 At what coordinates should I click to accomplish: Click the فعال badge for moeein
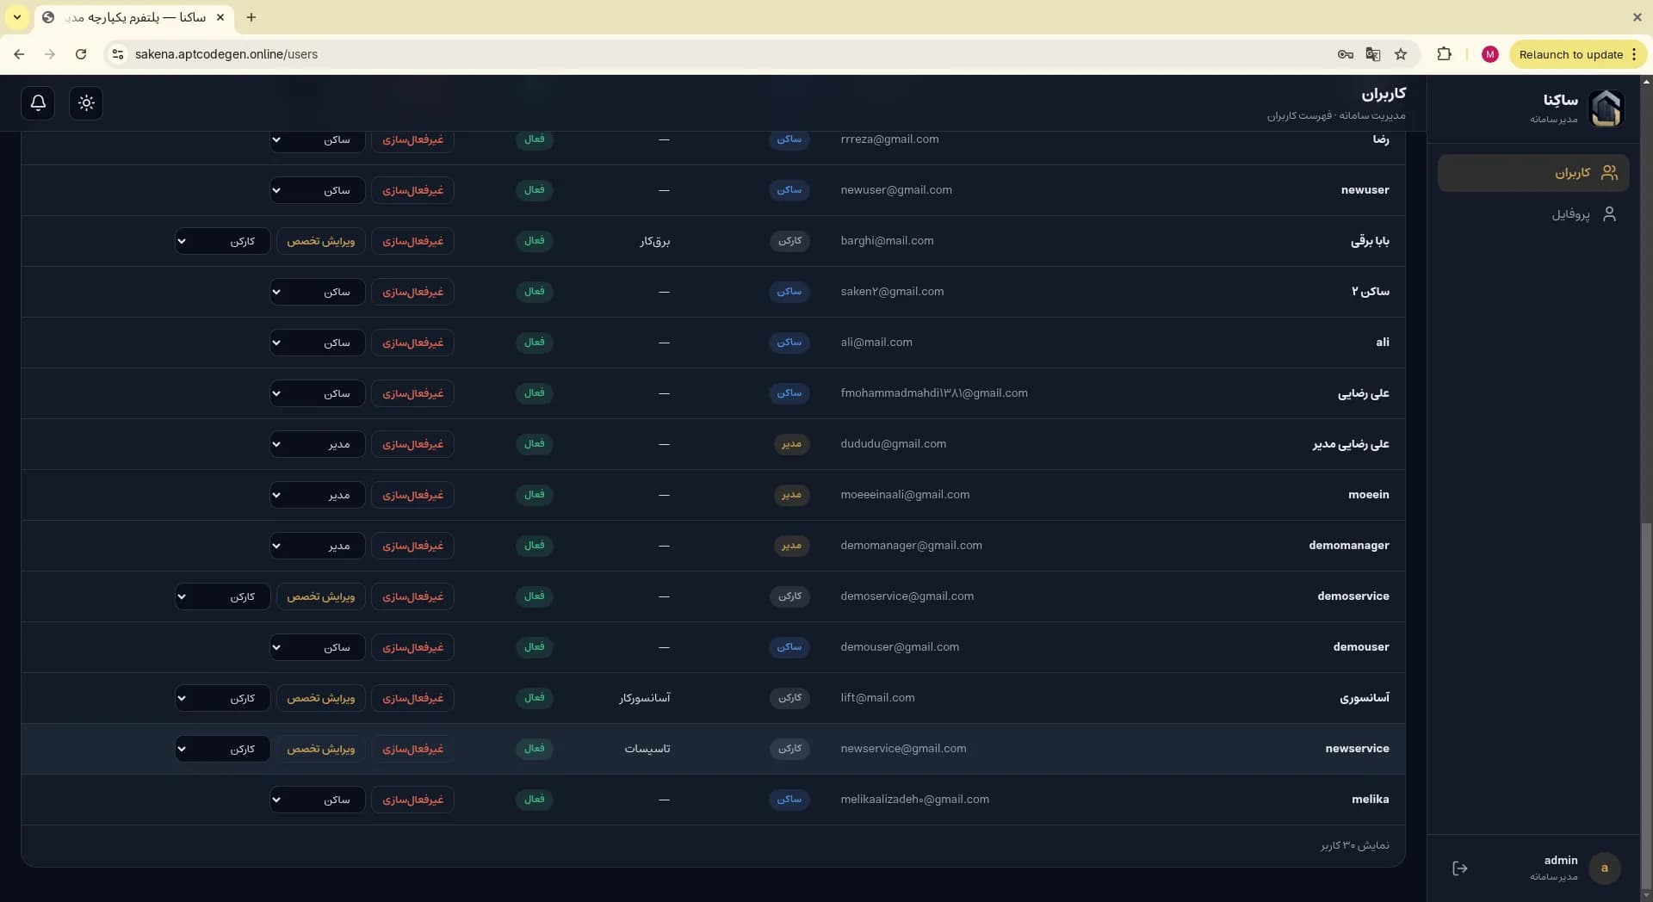point(535,495)
